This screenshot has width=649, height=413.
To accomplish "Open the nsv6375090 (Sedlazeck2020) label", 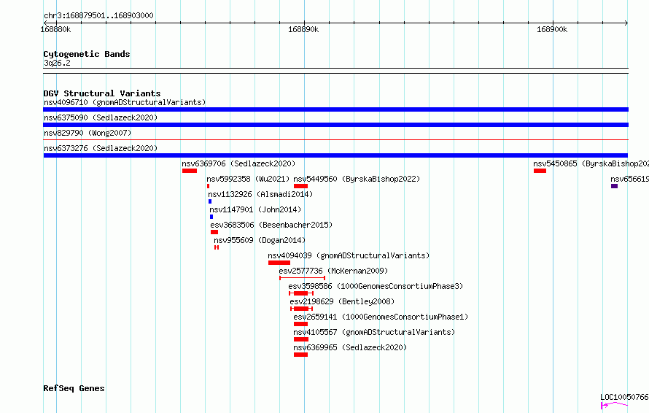I will [x=101, y=117].
